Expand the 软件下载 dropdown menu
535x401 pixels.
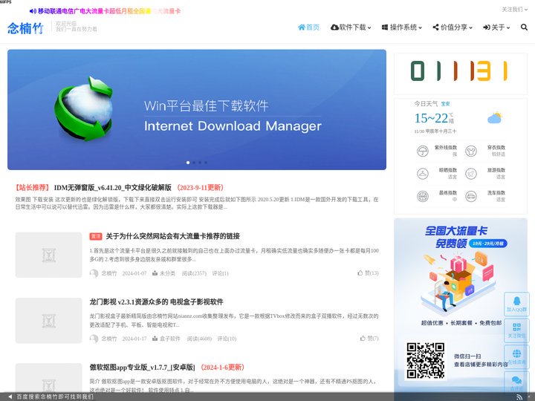351,27
